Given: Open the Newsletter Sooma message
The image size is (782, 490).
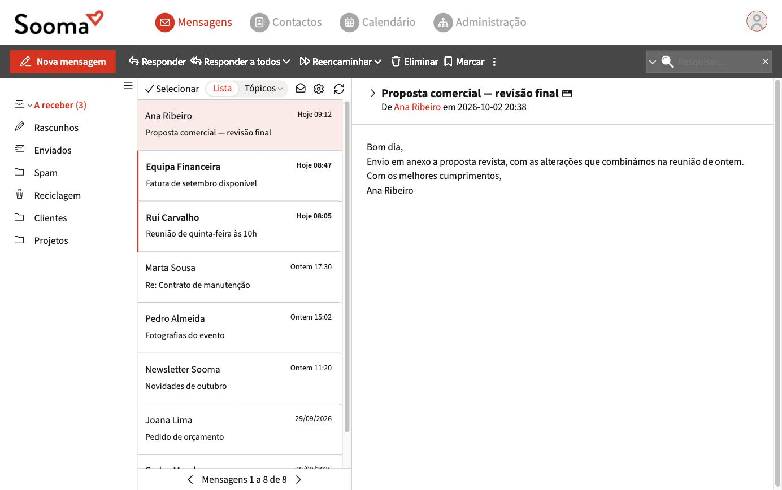Looking at the screenshot, I should [240, 378].
